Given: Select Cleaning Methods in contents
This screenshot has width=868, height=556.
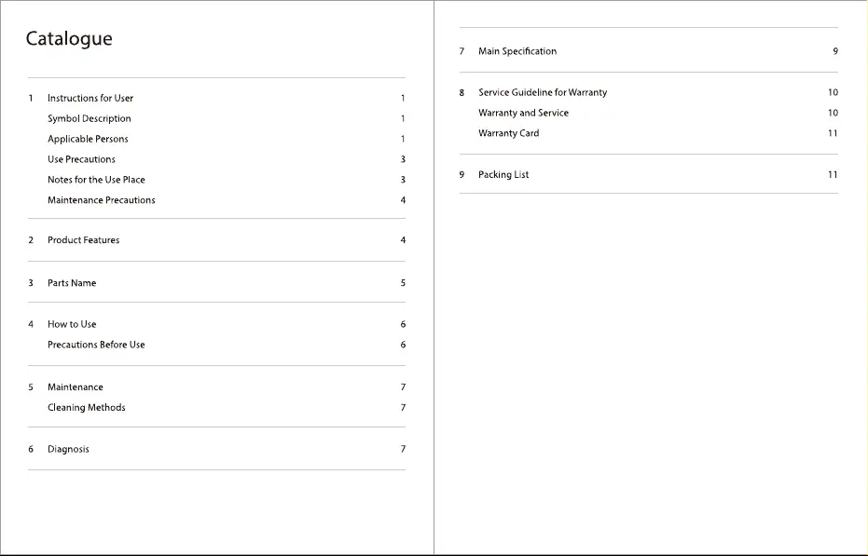Looking at the screenshot, I should (x=87, y=408).
